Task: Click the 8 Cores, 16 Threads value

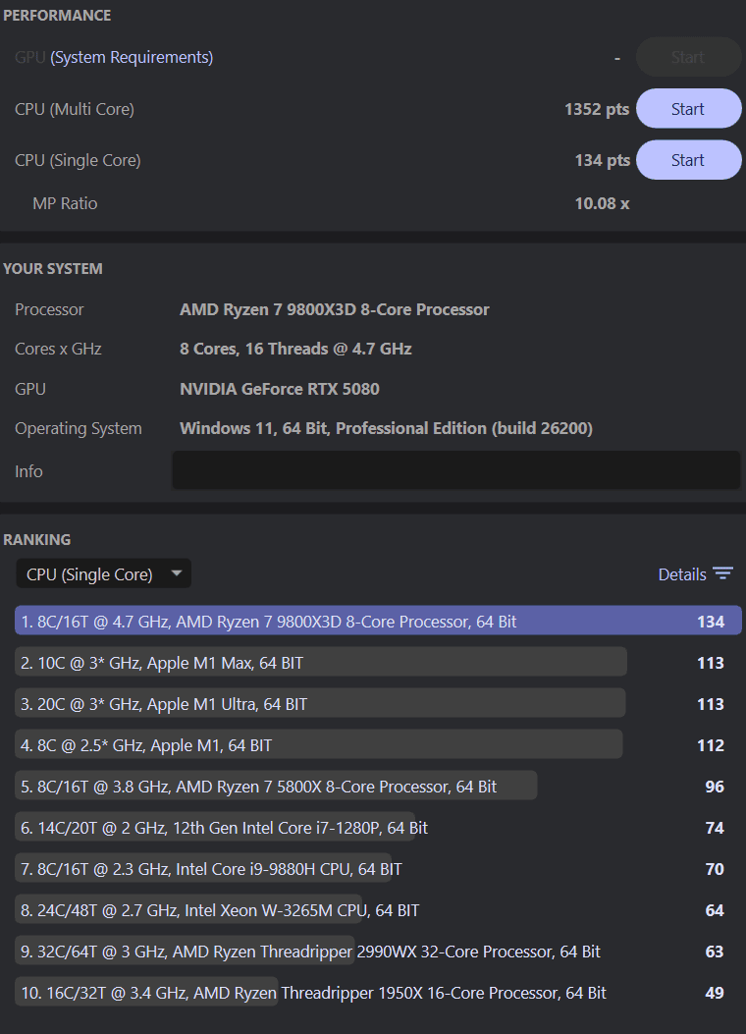Action: tap(295, 349)
